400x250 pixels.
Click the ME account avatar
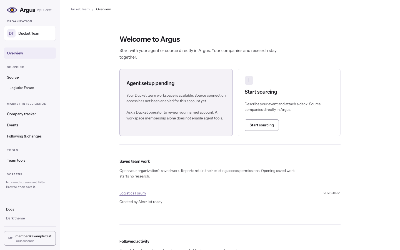click(x=11, y=238)
